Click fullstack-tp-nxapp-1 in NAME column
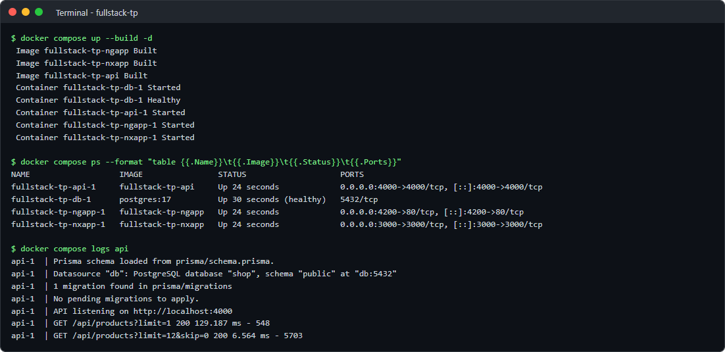725x352 pixels. [59, 224]
